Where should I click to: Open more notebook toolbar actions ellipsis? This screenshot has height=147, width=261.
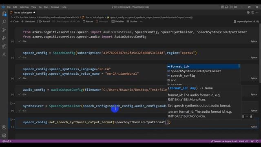(141, 22)
